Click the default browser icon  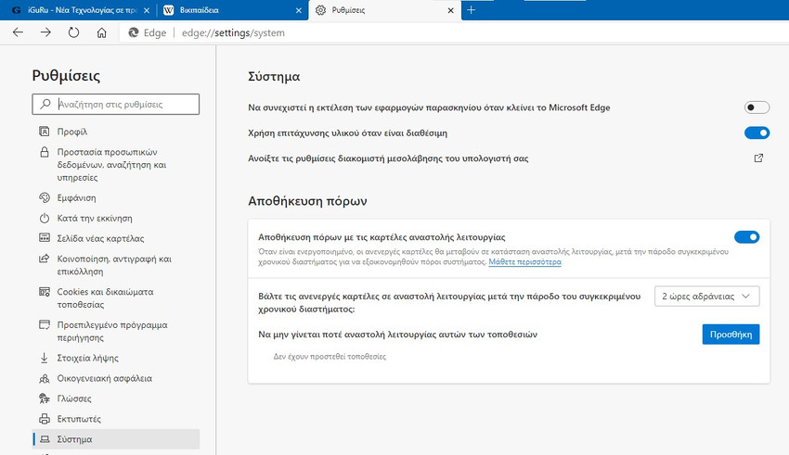45,324
